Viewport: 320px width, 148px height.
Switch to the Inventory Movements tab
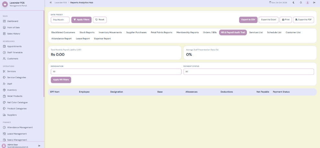pyautogui.click(x=110, y=32)
